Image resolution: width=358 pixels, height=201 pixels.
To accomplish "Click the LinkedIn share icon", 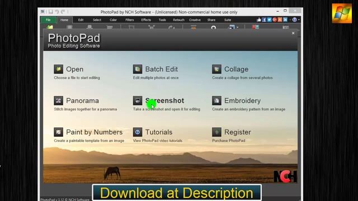I will tap(285, 20).
